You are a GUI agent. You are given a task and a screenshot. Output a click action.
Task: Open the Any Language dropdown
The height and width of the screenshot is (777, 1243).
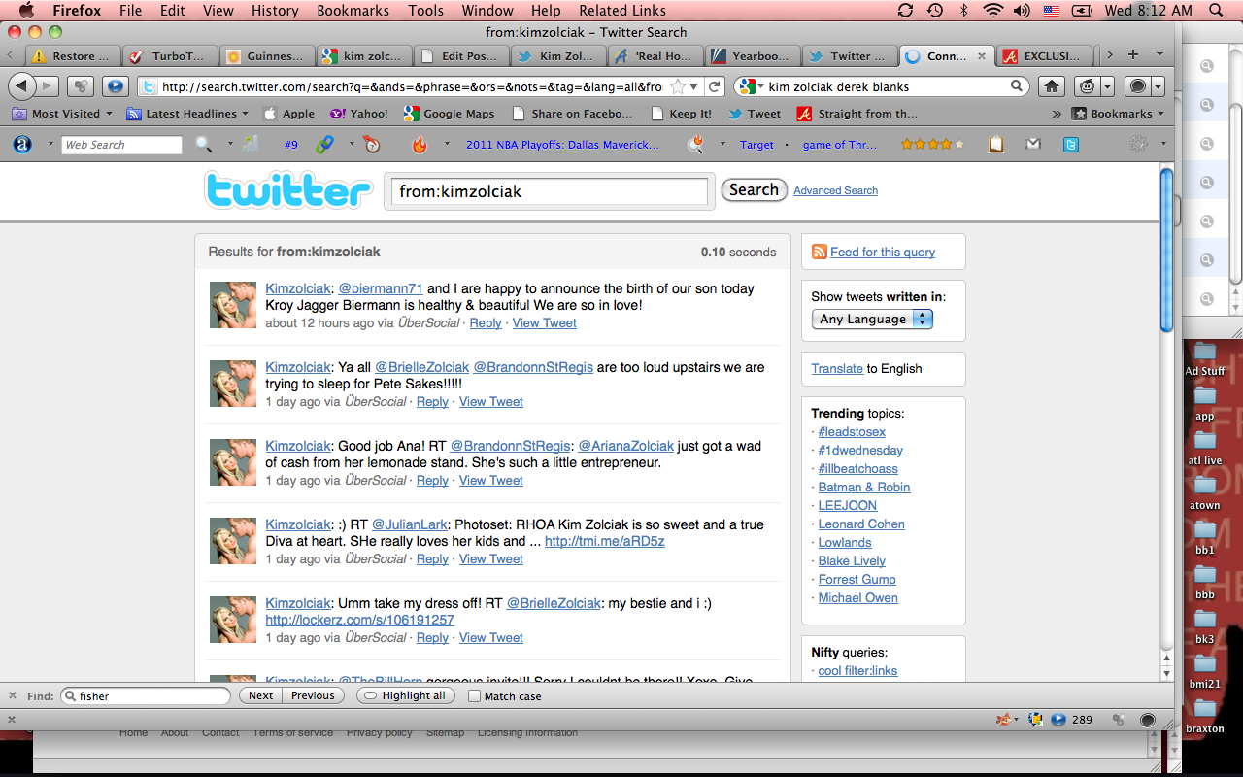click(x=871, y=320)
